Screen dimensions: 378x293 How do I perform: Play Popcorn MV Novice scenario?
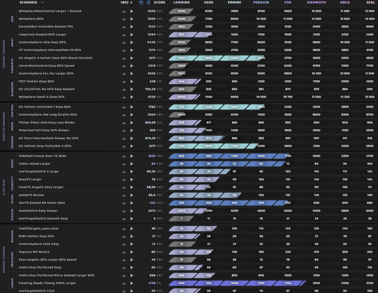(132, 252)
